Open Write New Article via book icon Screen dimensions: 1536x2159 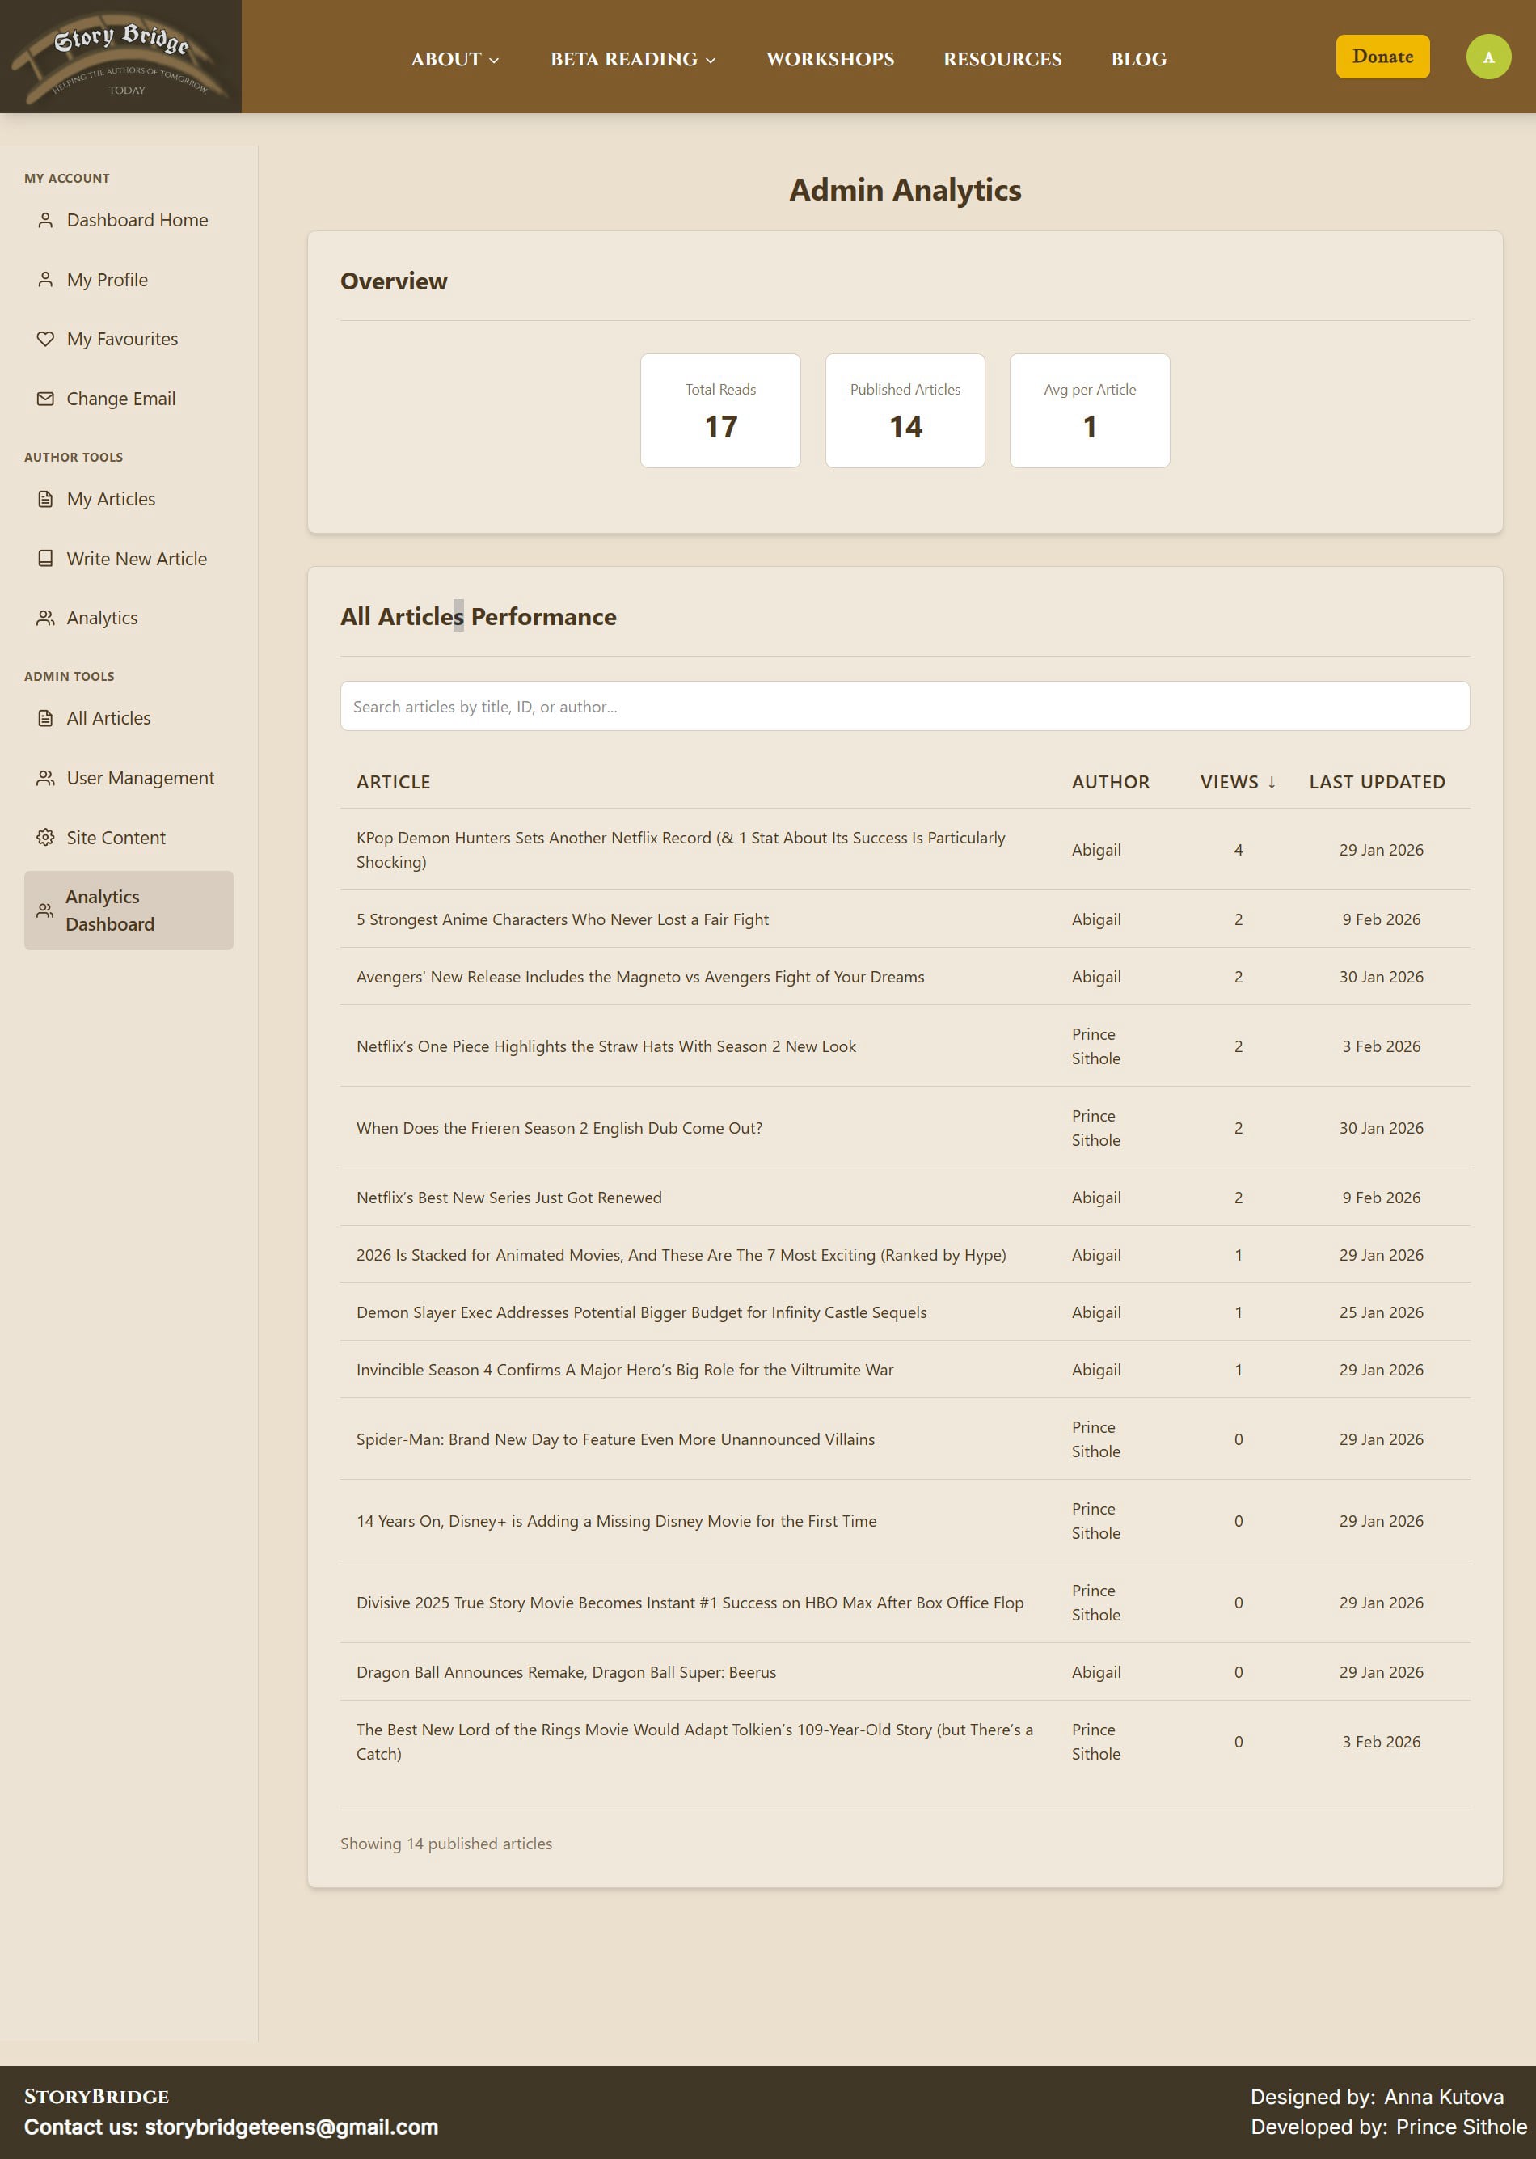coord(44,558)
